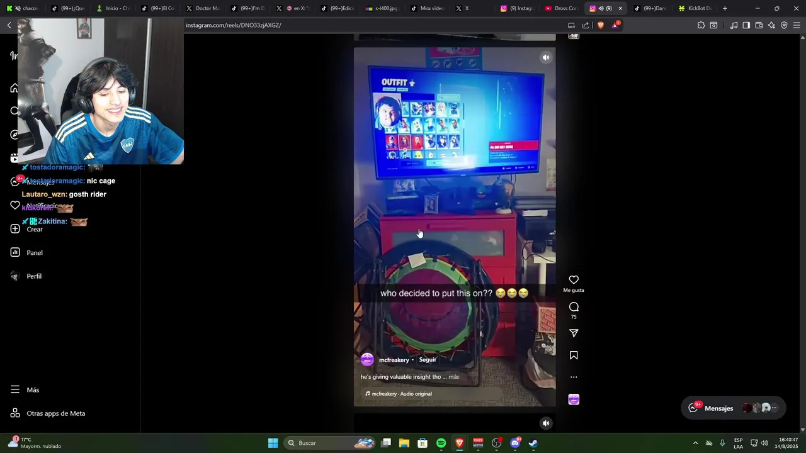Open a new browser tab
This screenshot has height=453, width=806.
pyautogui.click(x=725, y=8)
